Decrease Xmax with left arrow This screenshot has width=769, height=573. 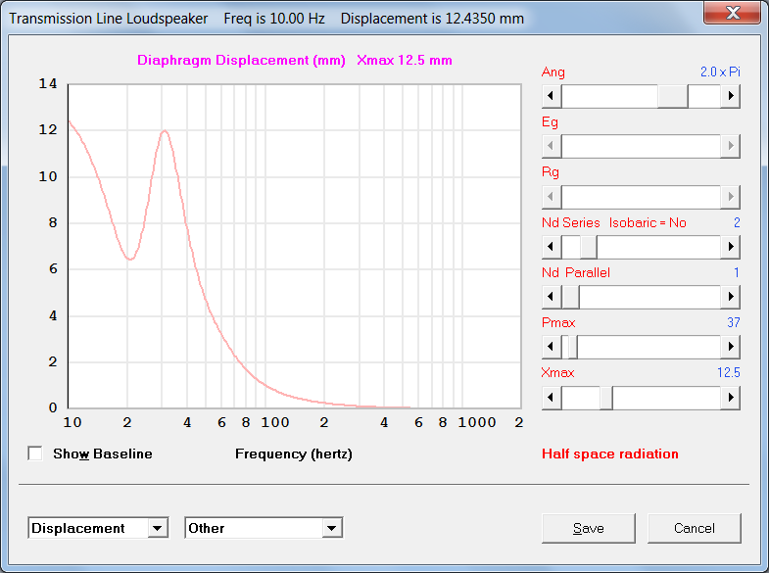552,397
